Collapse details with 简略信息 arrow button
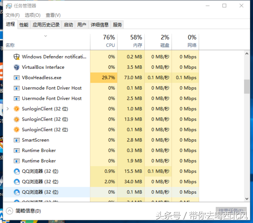Screen dimensions: 253x223 [x=9, y=211]
